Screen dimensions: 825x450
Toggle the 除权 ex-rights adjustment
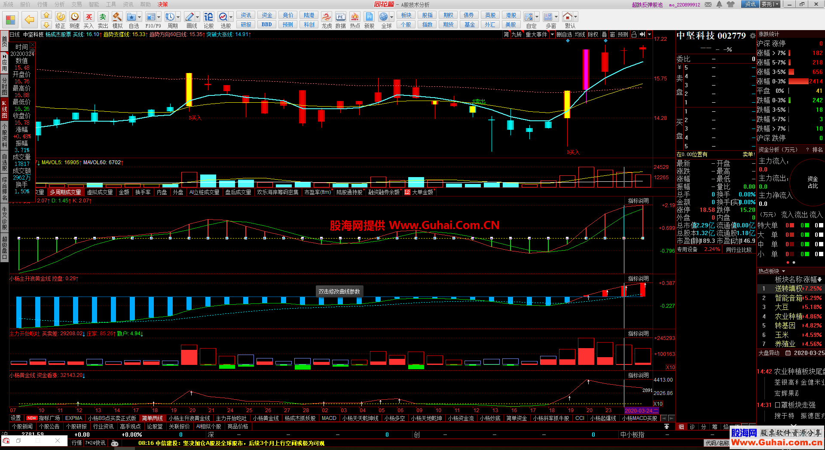[593, 34]
